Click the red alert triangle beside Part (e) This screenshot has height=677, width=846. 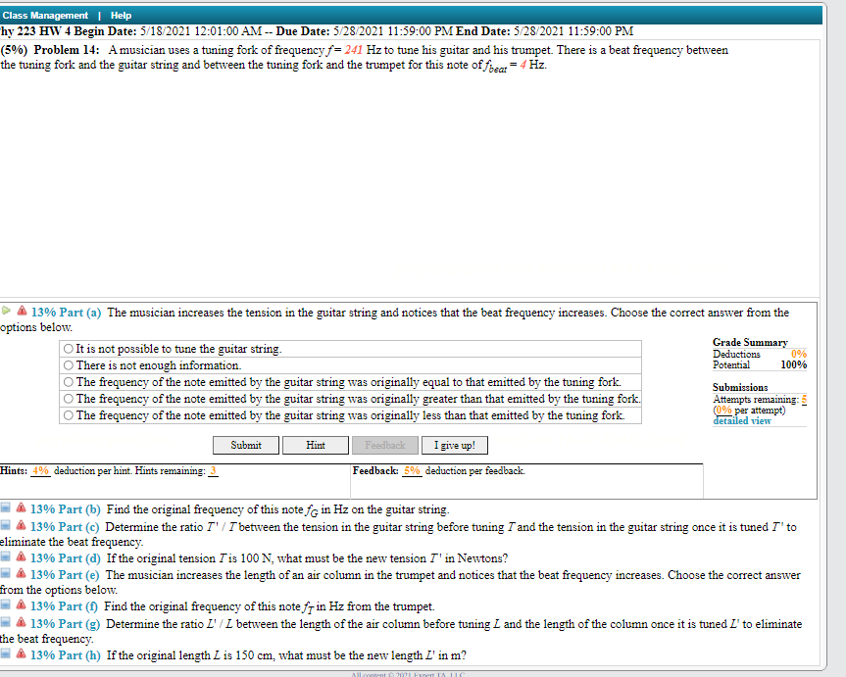(21, 574)
